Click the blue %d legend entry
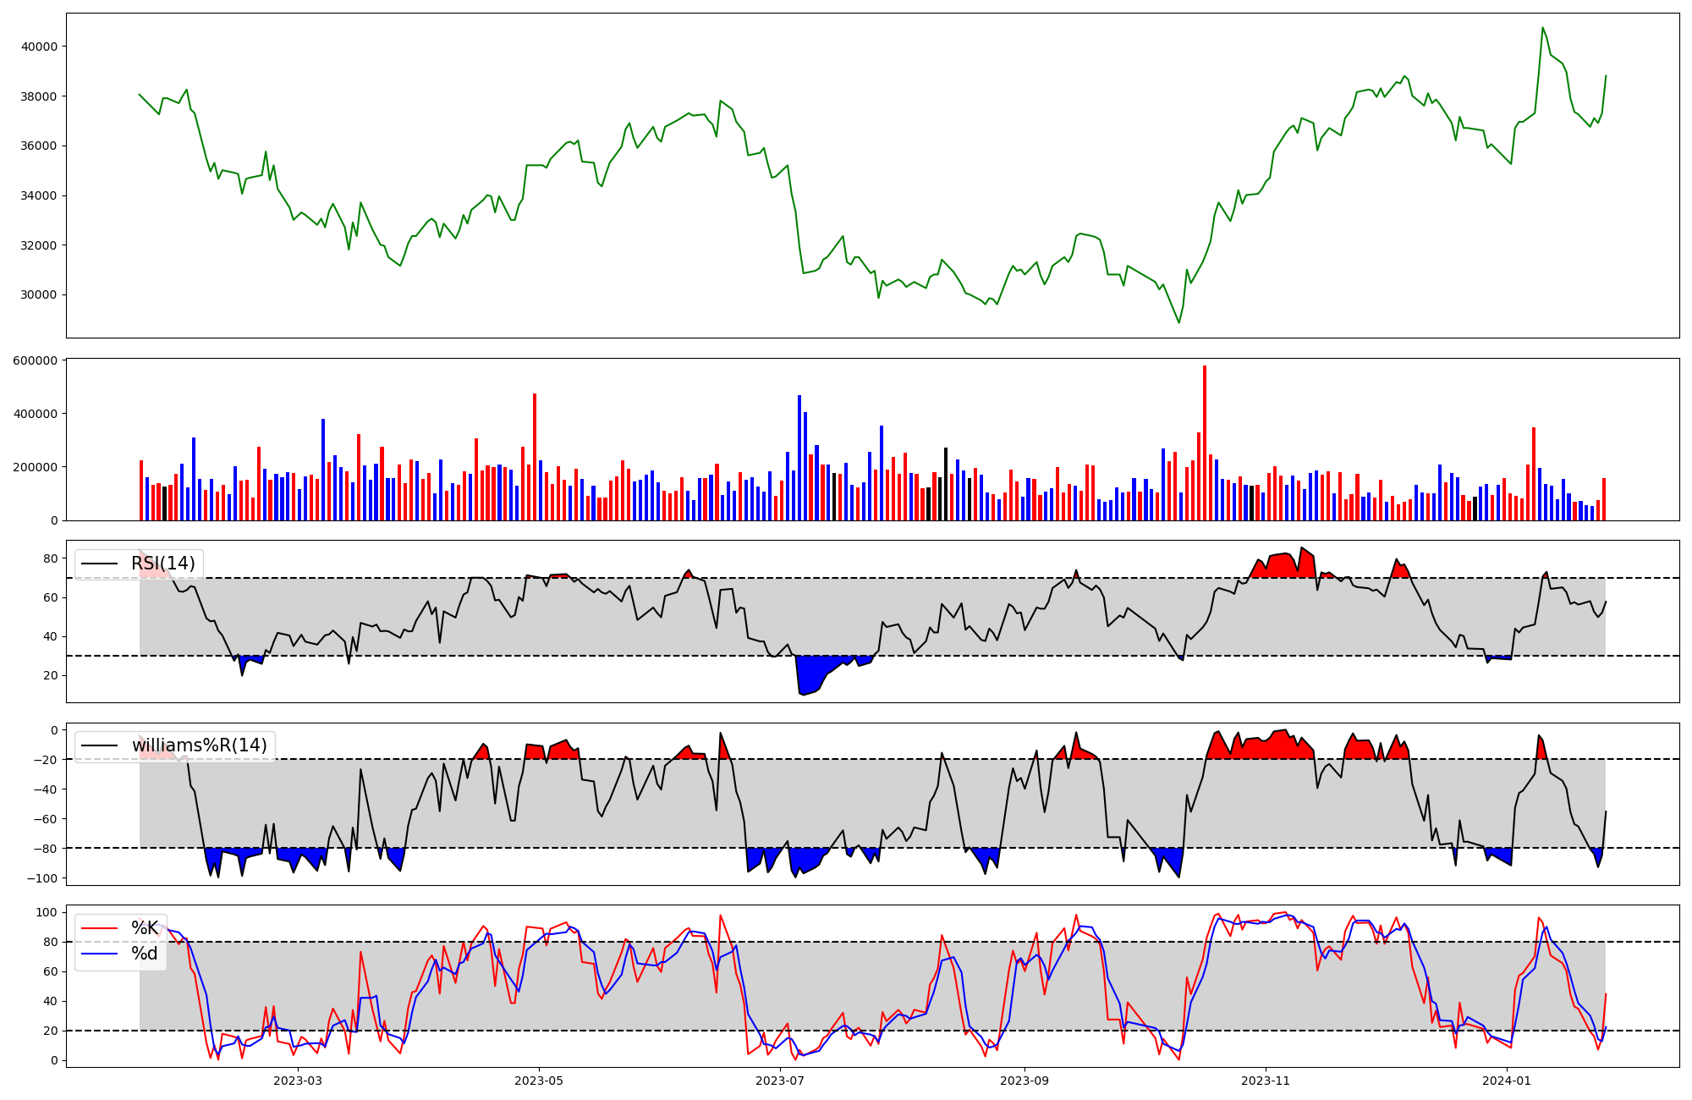Viewport: 1692px width, 1100px height. tap(144, 954)
